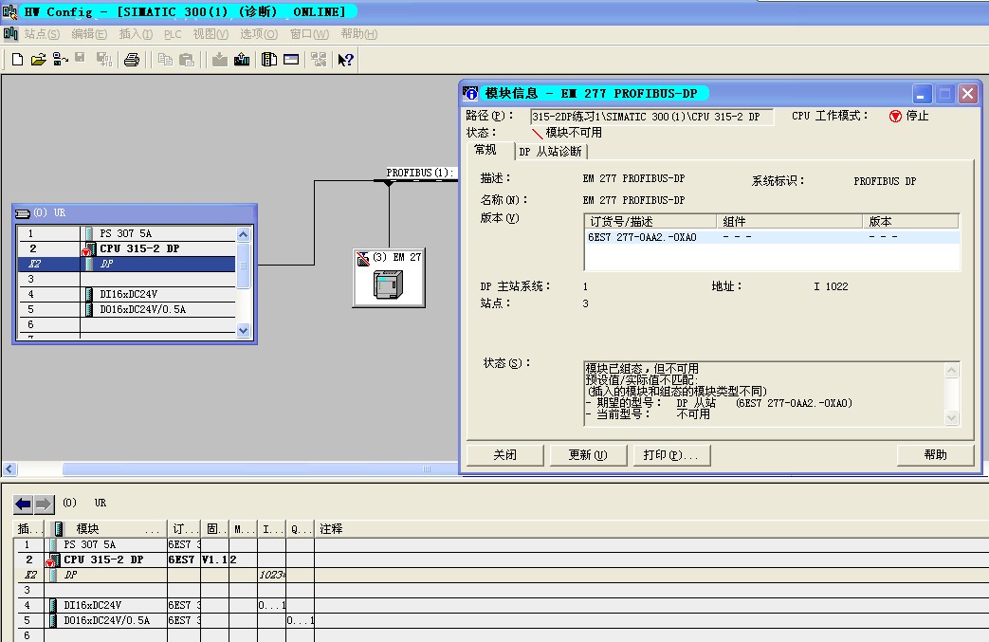Click the 关闭 (Close) button in dialog
Image resolution: width=989 pixels, height=642 pixels.
click(505, 455)
